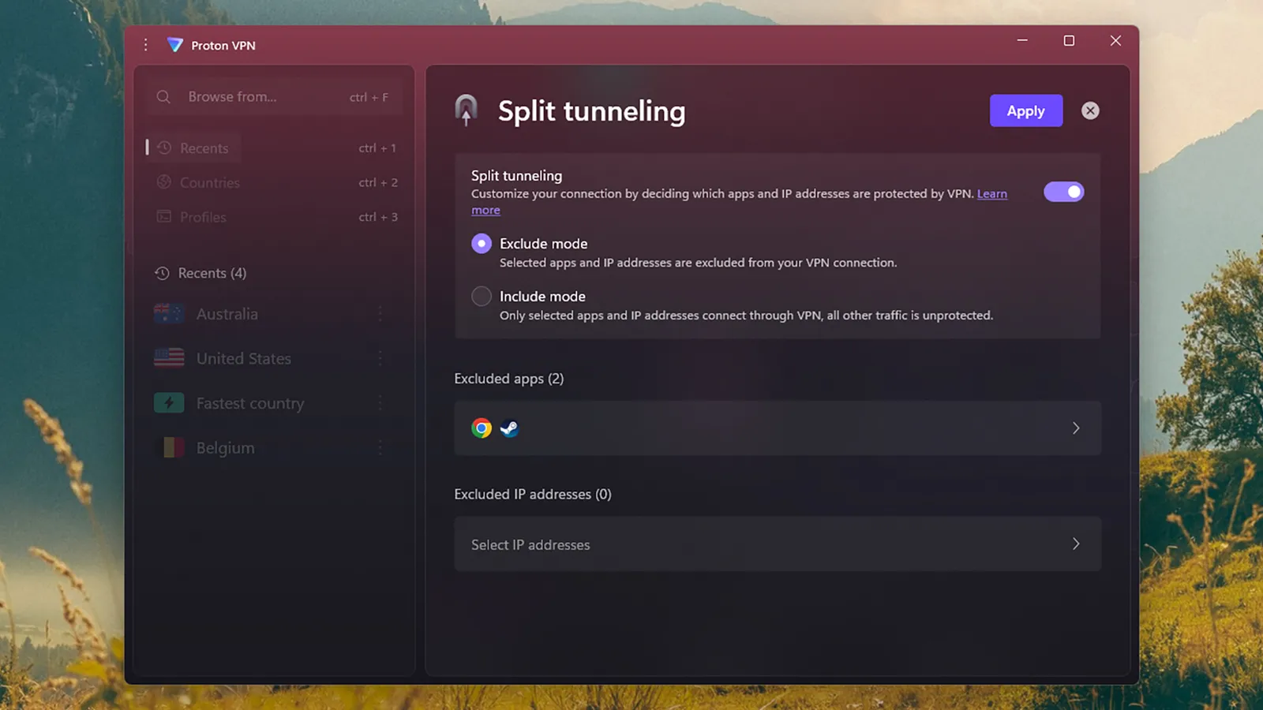Open more options for Belgium row

click(380, 447)
